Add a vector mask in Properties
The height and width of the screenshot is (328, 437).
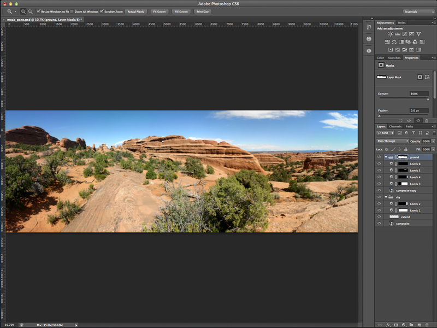coord(427,77)
